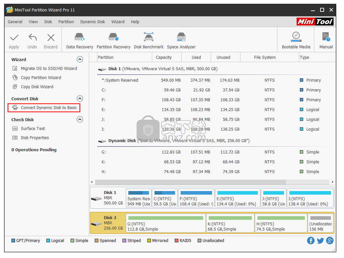
Task: Select System Reserved partition row
Action: click(x=216, y=80)
